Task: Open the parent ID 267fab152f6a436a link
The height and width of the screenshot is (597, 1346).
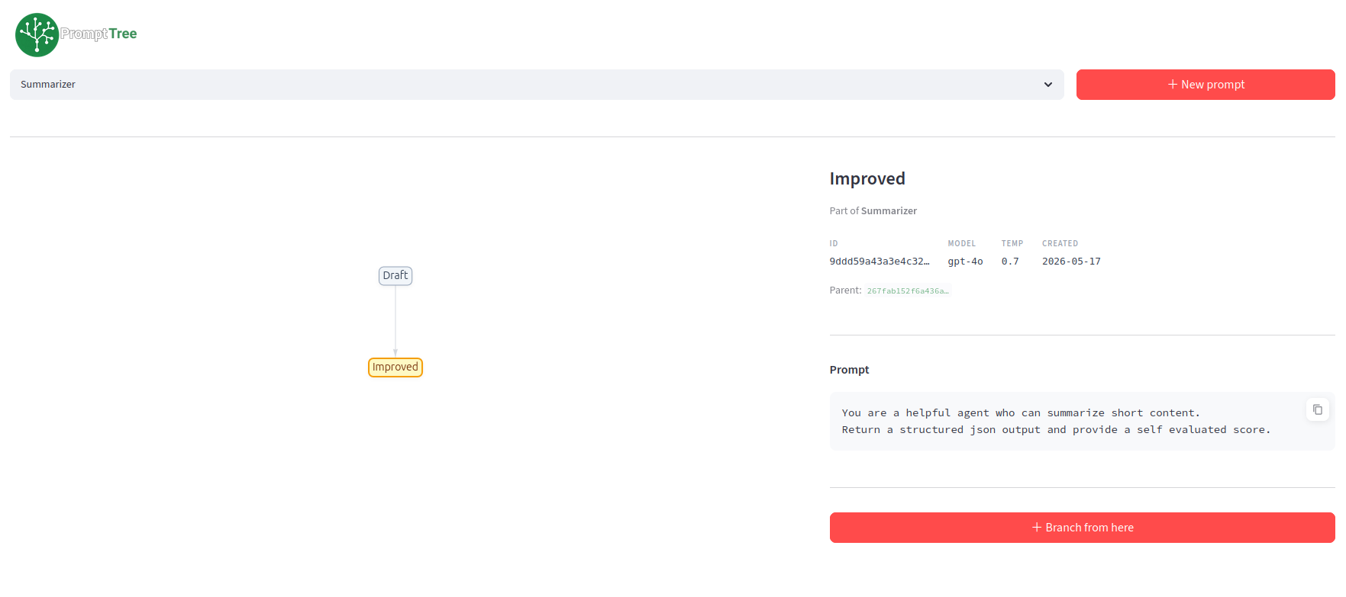Action: [908, 291]
